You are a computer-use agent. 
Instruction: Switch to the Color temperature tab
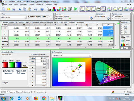pos(39,92)
